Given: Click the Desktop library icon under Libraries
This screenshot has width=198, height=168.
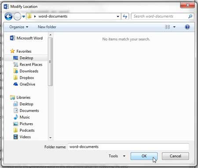Looking at the screenshot, I should [16, 104].
